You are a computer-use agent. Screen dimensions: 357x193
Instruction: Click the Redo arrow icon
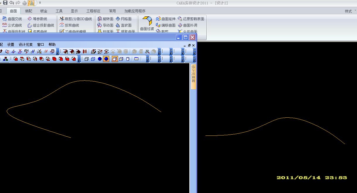tap(18, 3)
